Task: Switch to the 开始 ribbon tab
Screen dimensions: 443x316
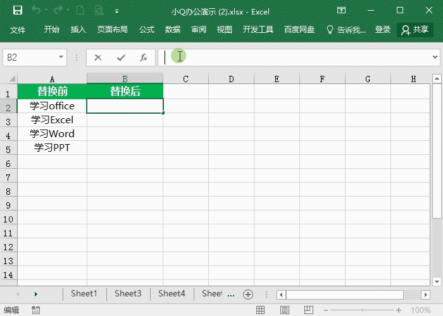Action: click(52, 29)
